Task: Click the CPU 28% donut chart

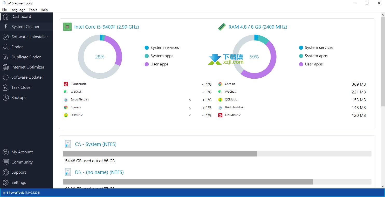Action: (x=100, y=57)
